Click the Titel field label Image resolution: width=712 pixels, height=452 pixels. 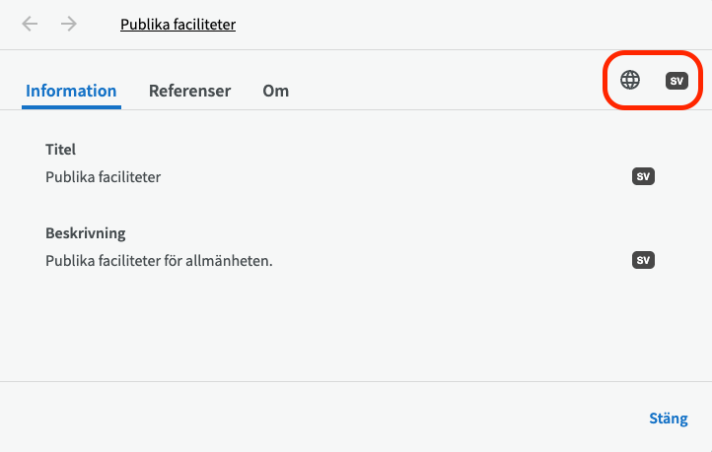click(x=60, y=150)
